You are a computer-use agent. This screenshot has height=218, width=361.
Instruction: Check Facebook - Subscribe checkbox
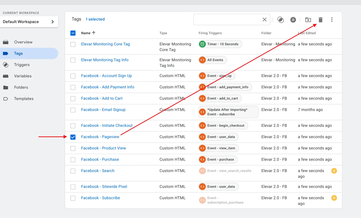(x=73, y=198)
